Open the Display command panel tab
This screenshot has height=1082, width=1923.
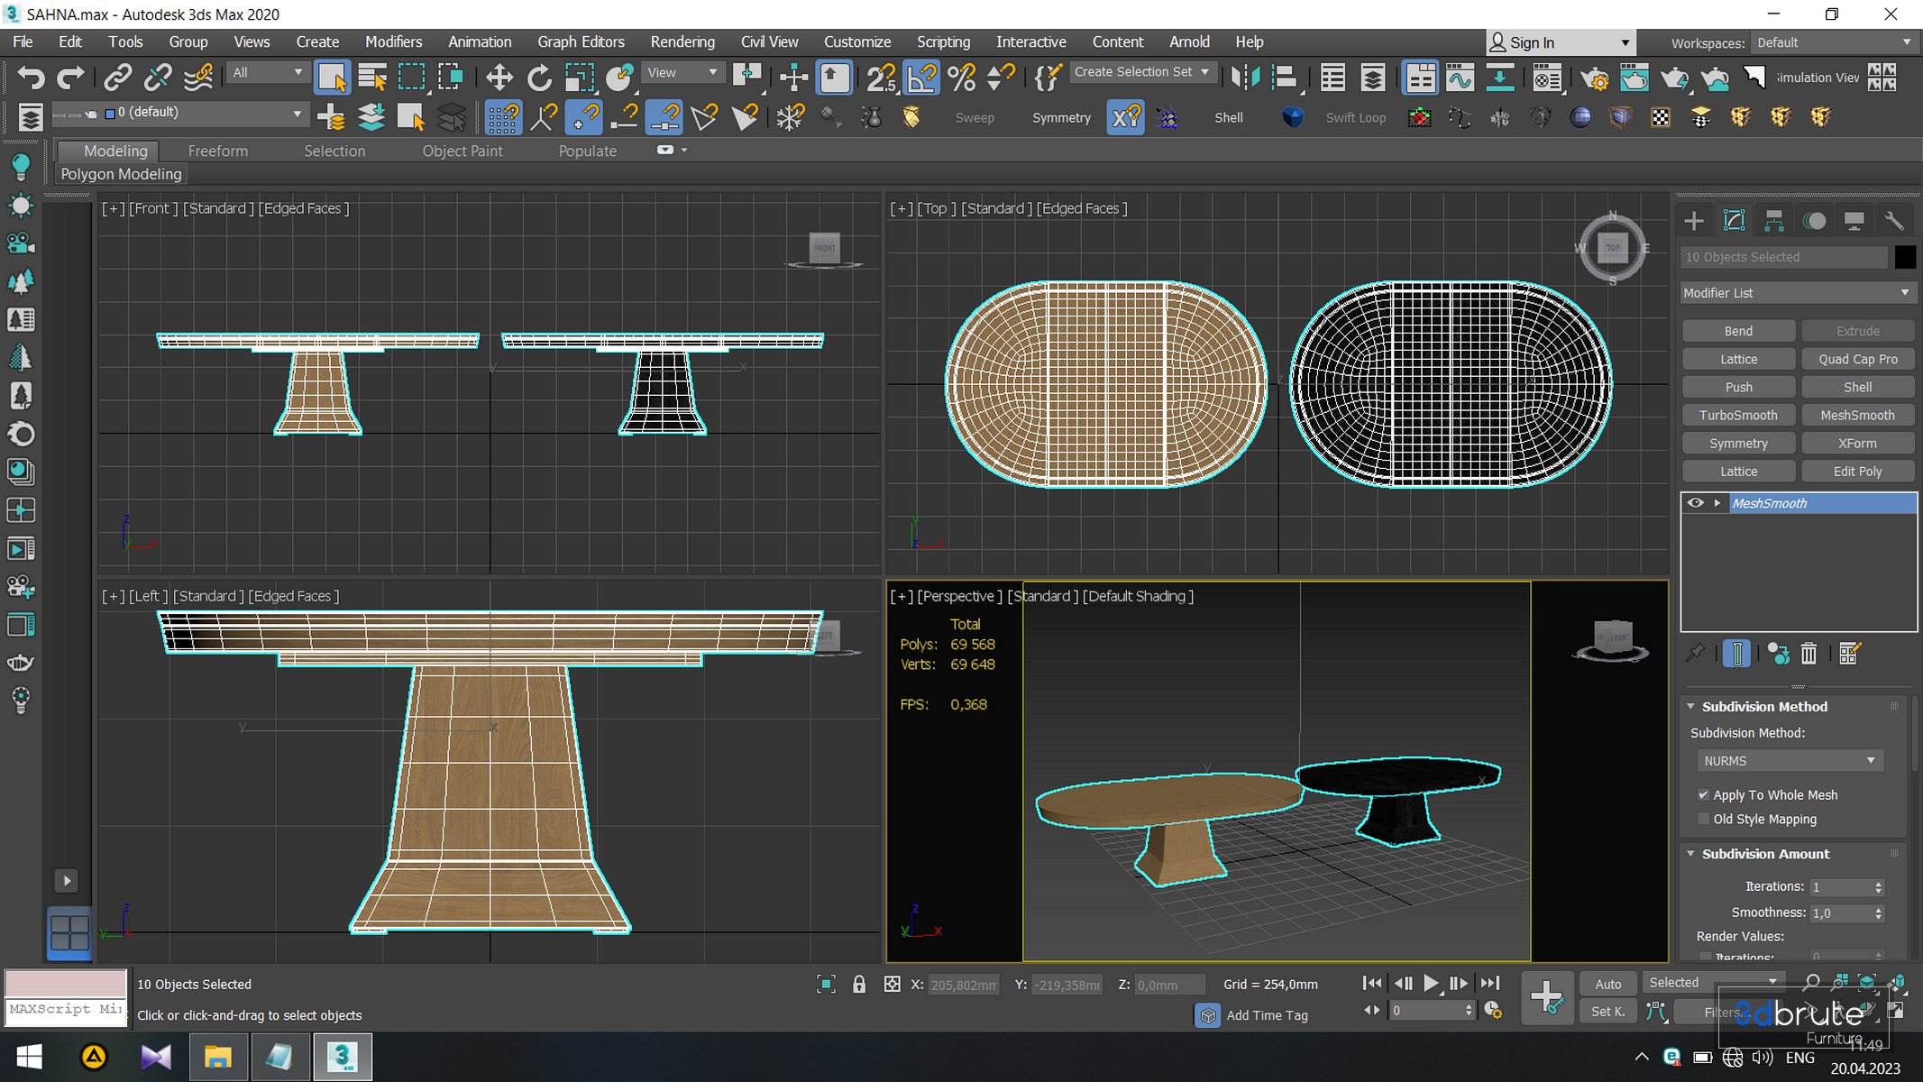point(1854,221)
